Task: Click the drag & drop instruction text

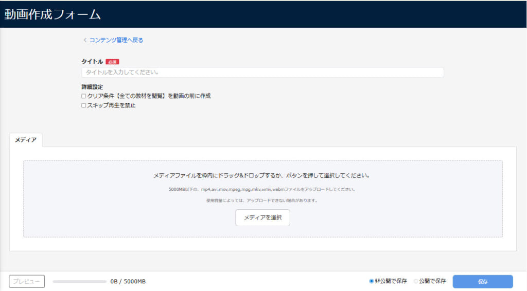Action: click(x=262, y=176)
